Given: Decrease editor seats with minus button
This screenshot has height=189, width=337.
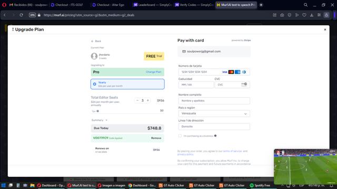Looking at the screenshot, I should click(x=137, y=100).
